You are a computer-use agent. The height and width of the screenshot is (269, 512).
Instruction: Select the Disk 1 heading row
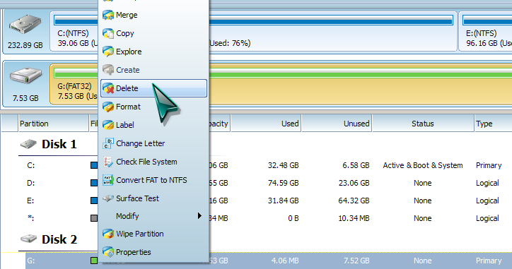59,144
